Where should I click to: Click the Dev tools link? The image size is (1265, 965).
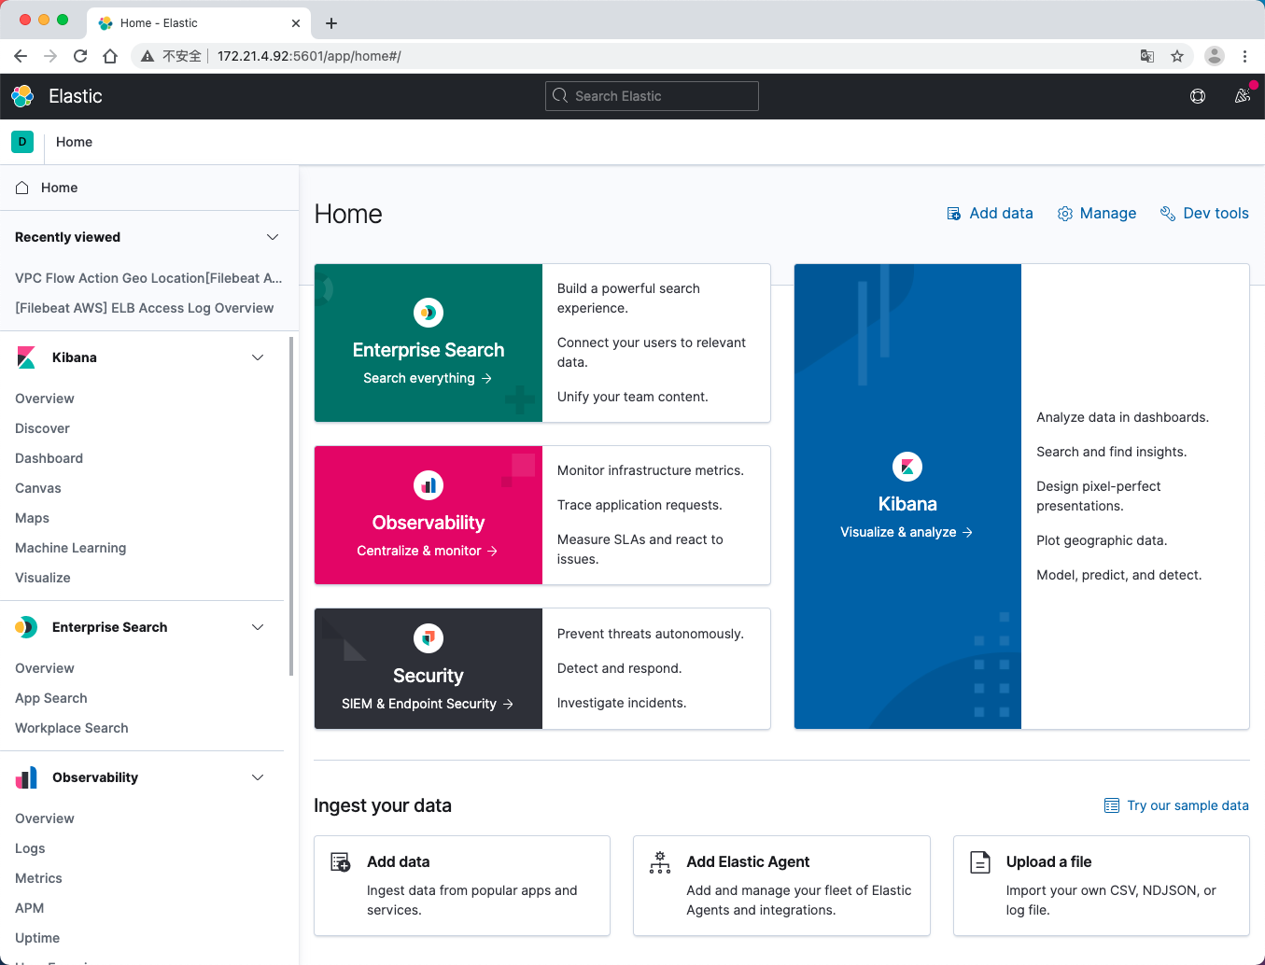[x=1204, y=214]
